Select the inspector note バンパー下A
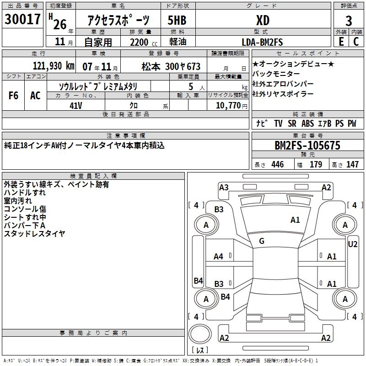Viewport: 366px width, 366px height. pyautogui.click(x=24, y=225)
